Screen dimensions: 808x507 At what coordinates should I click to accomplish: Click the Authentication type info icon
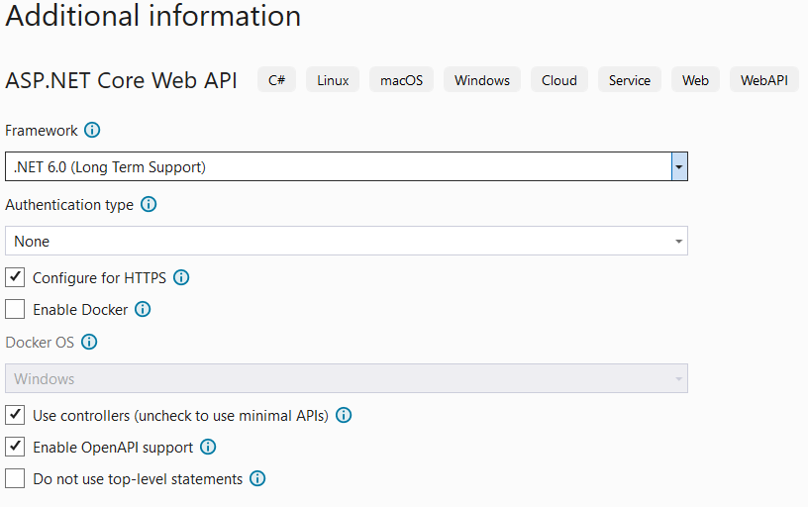(149, 205)
